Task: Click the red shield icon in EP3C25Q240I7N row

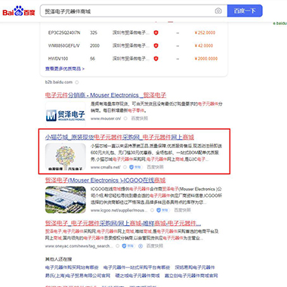Action: pyautogui.click(x=156, y=32)
